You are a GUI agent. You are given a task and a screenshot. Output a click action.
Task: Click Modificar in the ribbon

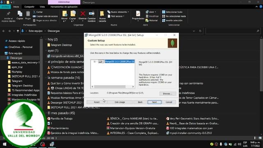(152, 16)
